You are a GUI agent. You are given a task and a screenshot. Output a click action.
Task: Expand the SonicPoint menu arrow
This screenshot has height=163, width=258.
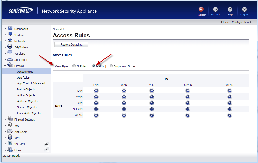pyautogui.click(x=5, y=59)
